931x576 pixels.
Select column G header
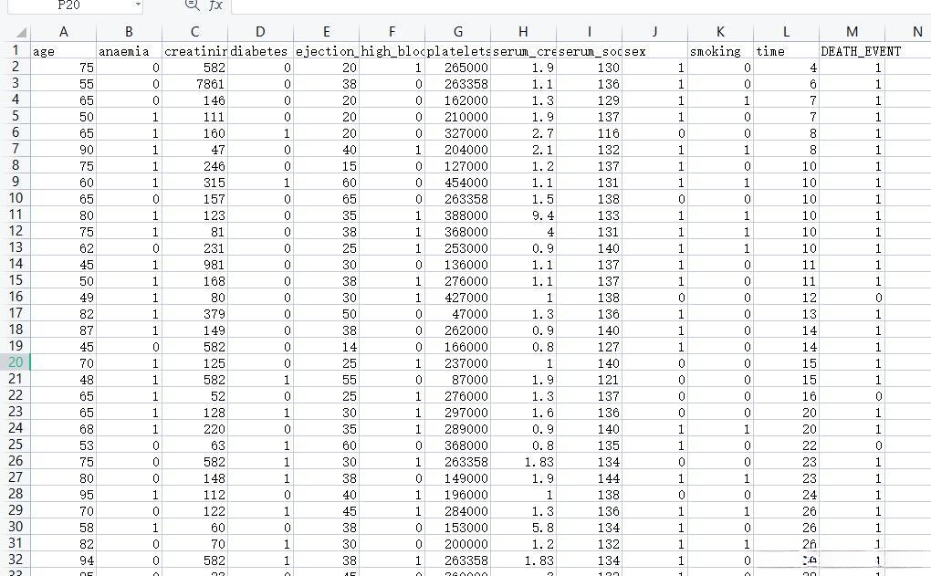(458, 32)
